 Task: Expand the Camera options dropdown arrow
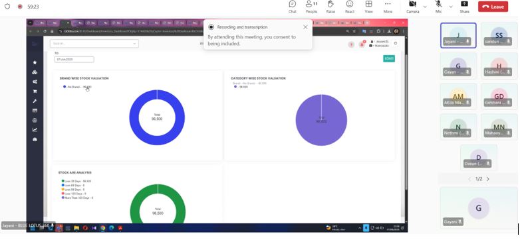(x=425, y=7)
